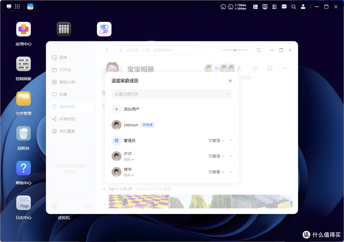344x242 pixels.
Task: Open the sidebar panel icon in the top bar
Action: click(255, 7)
